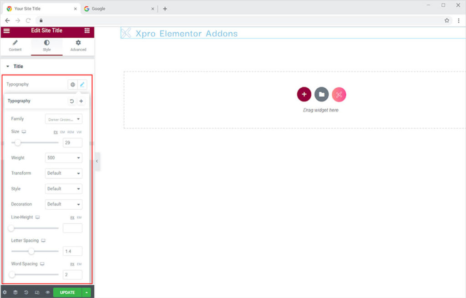Click the Letter Spacing slider handle

click(31, 251)
